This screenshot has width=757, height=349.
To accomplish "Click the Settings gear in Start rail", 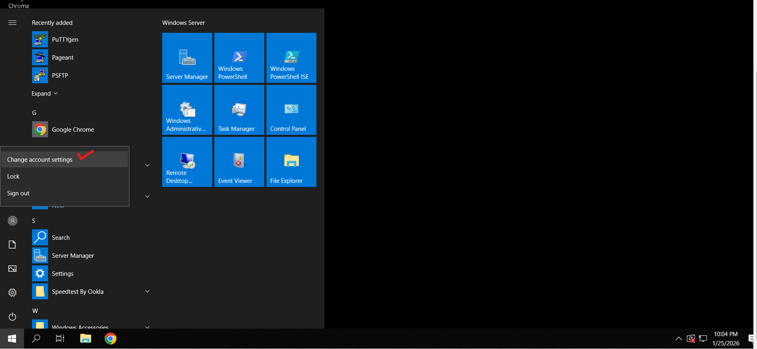I will tap(12, 293).
